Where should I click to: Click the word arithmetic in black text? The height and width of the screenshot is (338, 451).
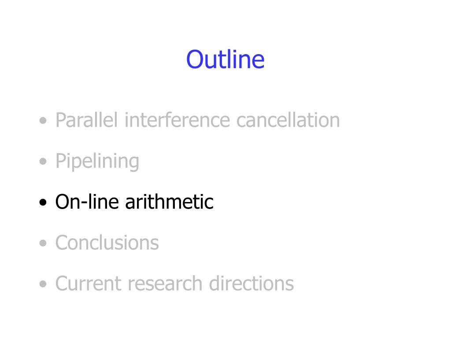pyautogui.click(x=170, y=202)
